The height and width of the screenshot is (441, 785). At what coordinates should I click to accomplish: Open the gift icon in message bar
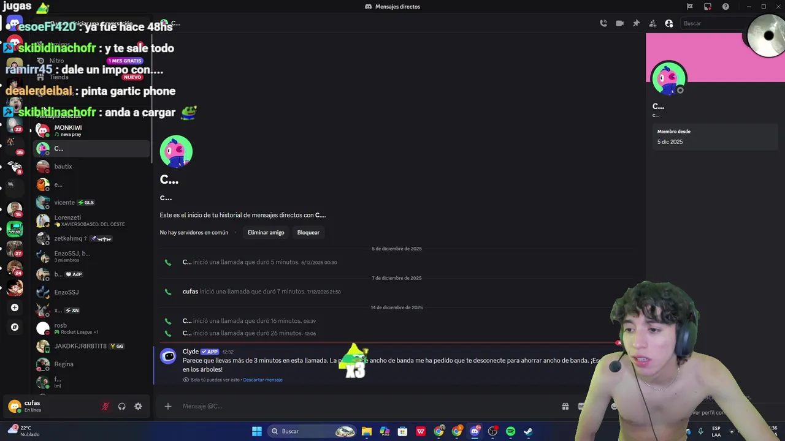tap(565, 406)
